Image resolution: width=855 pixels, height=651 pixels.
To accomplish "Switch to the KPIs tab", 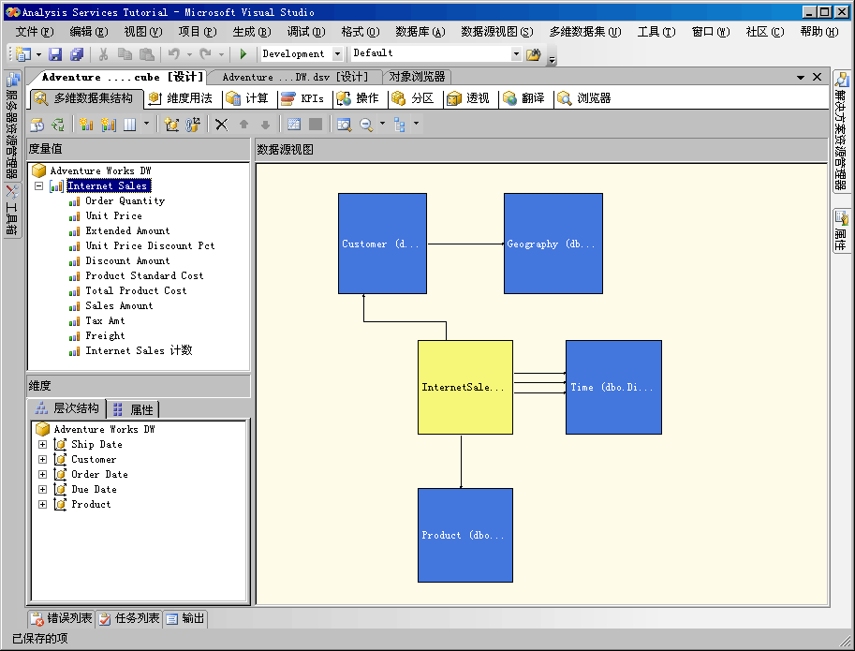I will coord(302,98).
